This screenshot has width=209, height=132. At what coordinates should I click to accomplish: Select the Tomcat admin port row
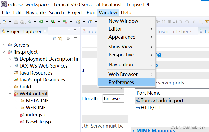172,100
